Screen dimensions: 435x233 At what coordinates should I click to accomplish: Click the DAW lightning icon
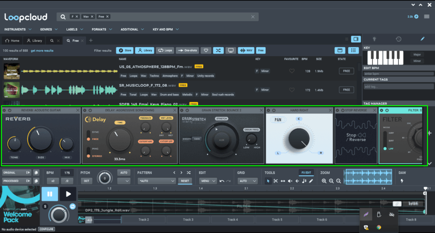(x=402, y=181)
